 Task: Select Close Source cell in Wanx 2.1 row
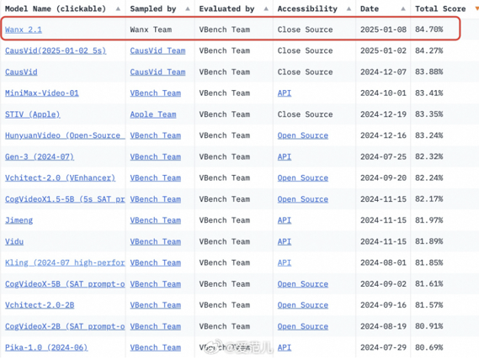pyautogui.click(x=305, y=29)
